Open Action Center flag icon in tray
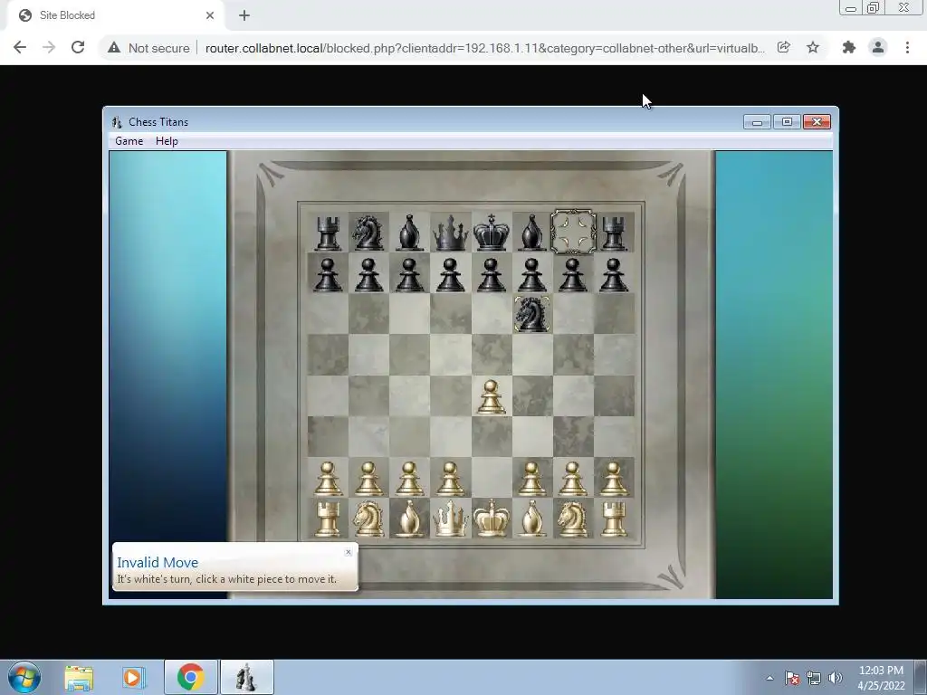This screenshot has width=927, height=695. pos(792,678)
